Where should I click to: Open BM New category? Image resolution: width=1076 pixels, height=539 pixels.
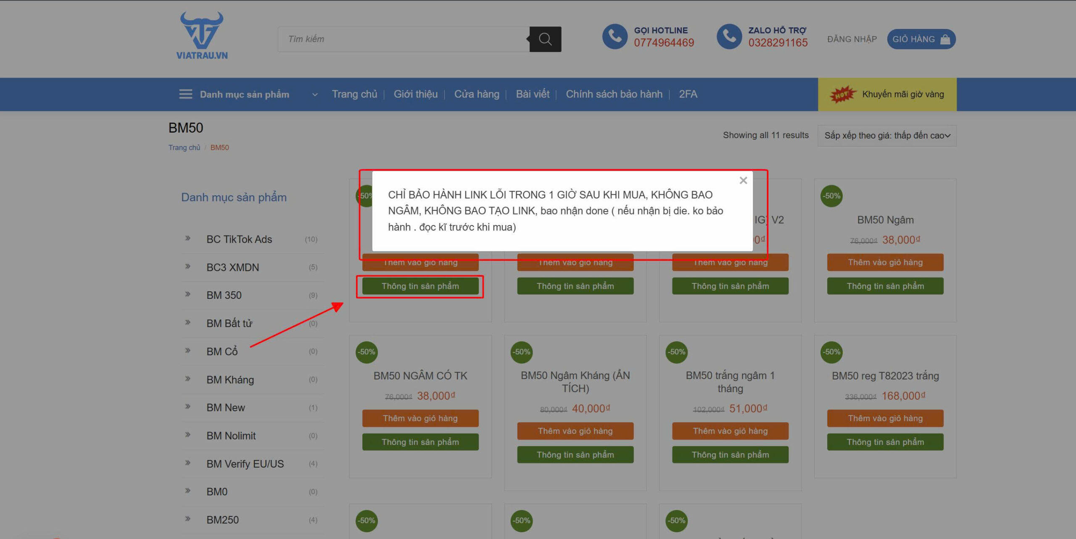(225, 408)
